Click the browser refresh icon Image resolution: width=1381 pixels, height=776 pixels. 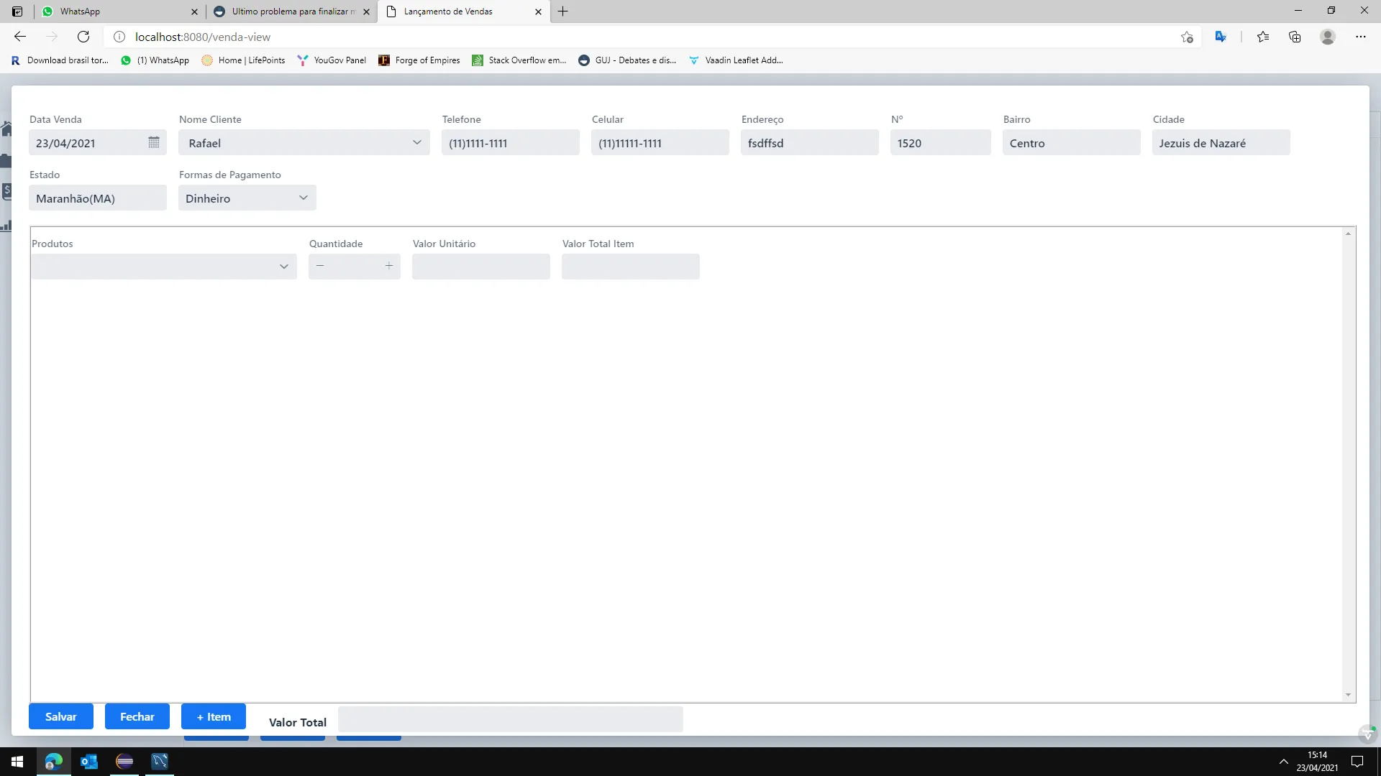point(83,37)
